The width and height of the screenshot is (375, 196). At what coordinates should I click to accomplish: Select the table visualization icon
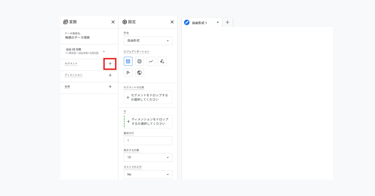(128, 61)
